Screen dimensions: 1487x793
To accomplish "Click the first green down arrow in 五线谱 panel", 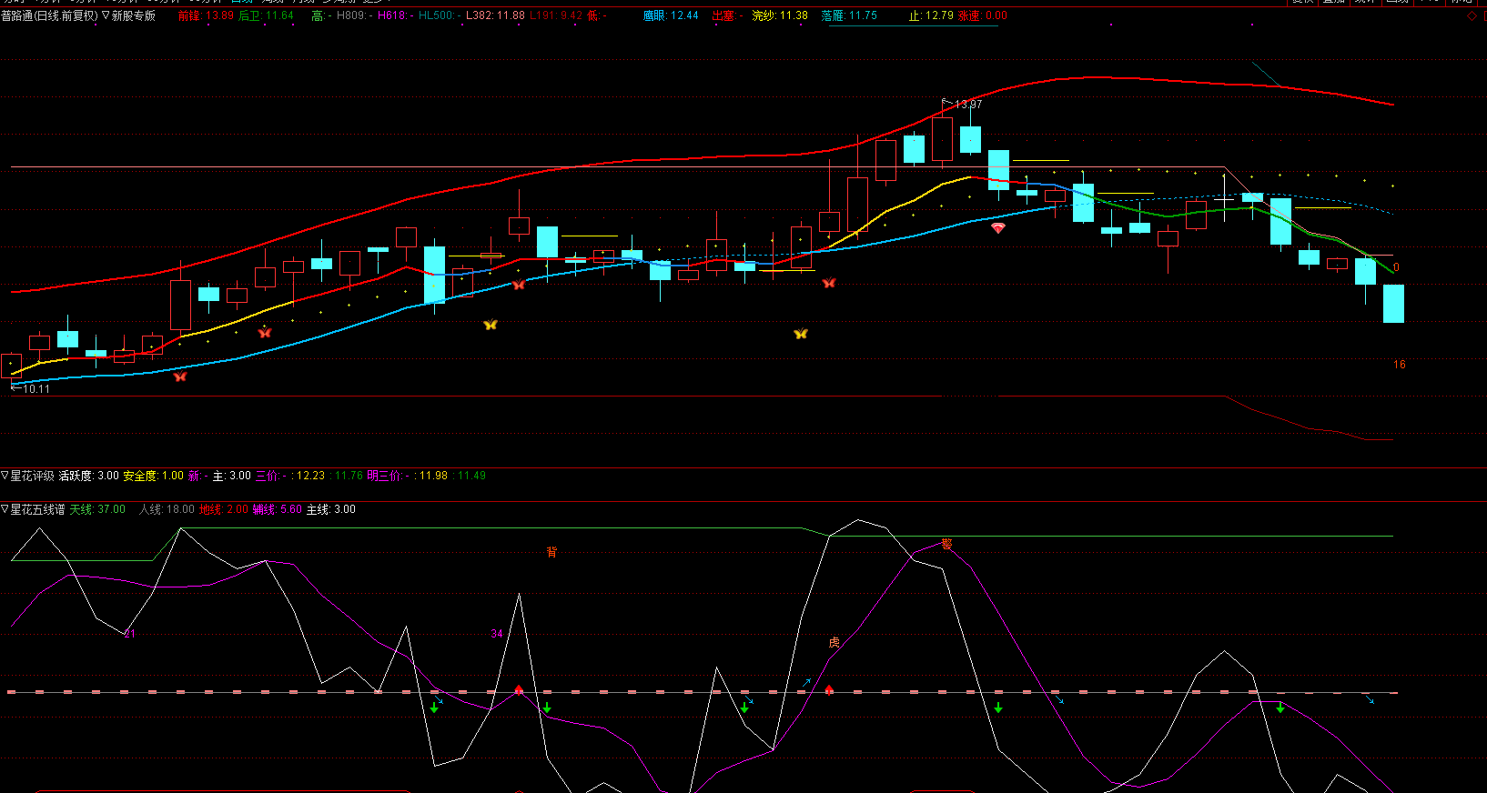I will 434,707.
